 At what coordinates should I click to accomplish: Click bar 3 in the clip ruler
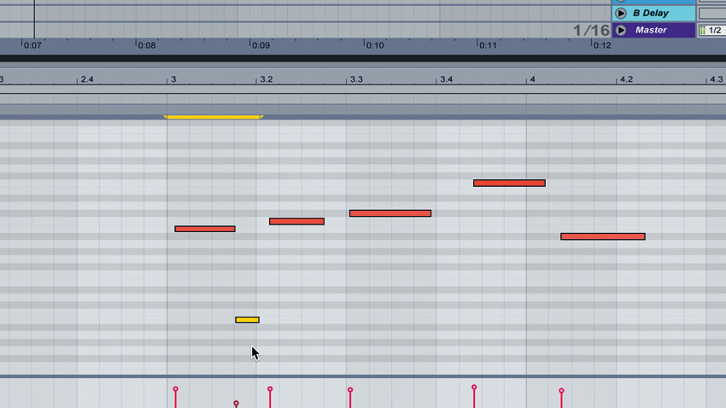pos(173,79)
